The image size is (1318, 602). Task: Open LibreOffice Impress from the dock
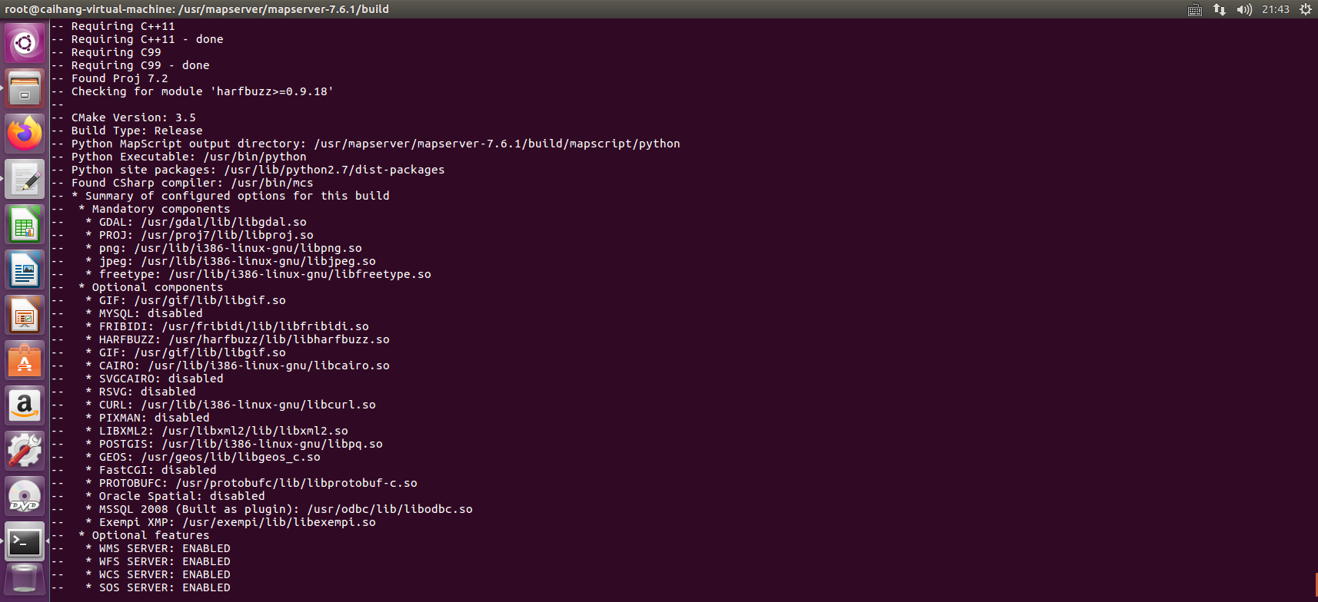(25, 315)
